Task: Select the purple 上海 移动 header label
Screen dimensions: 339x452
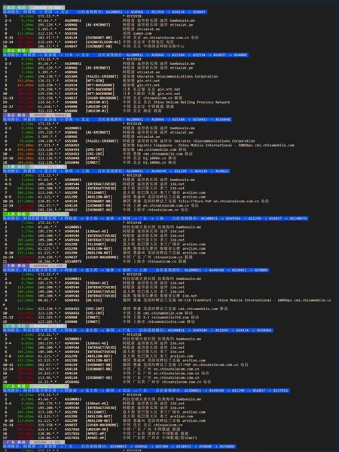Action: click(x=16, y=266)
